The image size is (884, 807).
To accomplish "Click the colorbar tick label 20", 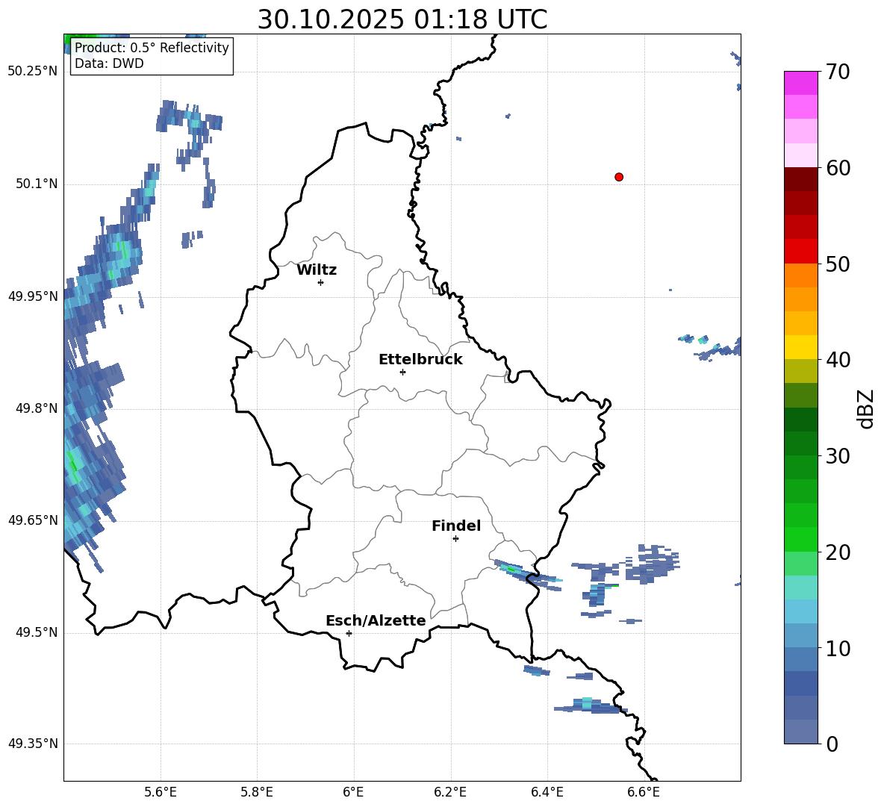I will coord(838,552).
